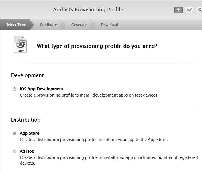Screen dimensions: 202x172
Task: Switch to the Download step
Action: pos(109,25)
